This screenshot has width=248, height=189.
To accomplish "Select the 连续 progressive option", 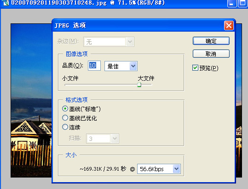I will pyautogui.click(x=65, y=127).
